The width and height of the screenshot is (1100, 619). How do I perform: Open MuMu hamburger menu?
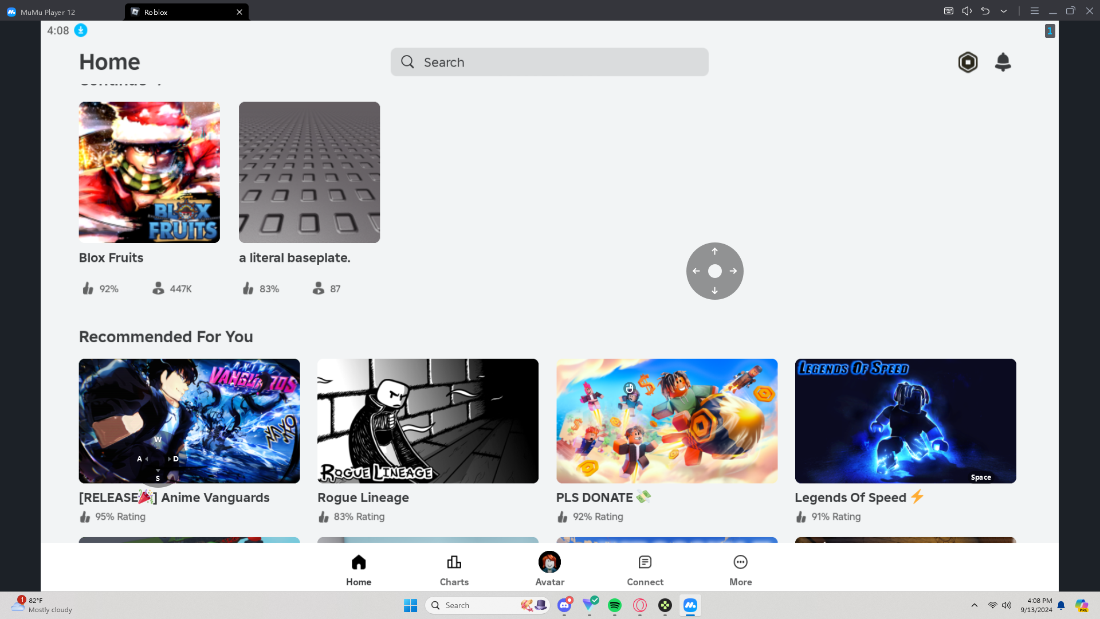1035,11
